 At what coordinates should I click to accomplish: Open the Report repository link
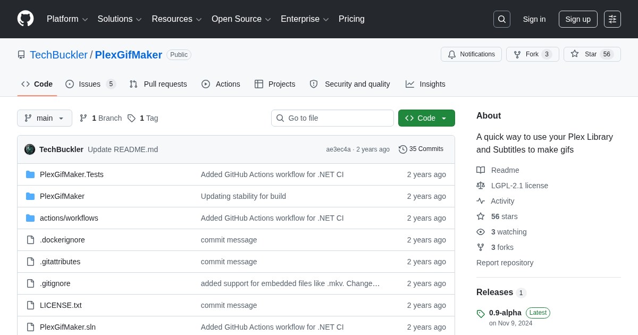(505, 263)
